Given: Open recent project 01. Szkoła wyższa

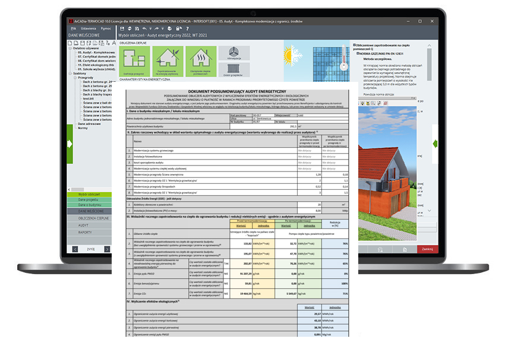Looking at the screenshot, I should [x=96, y=69].
